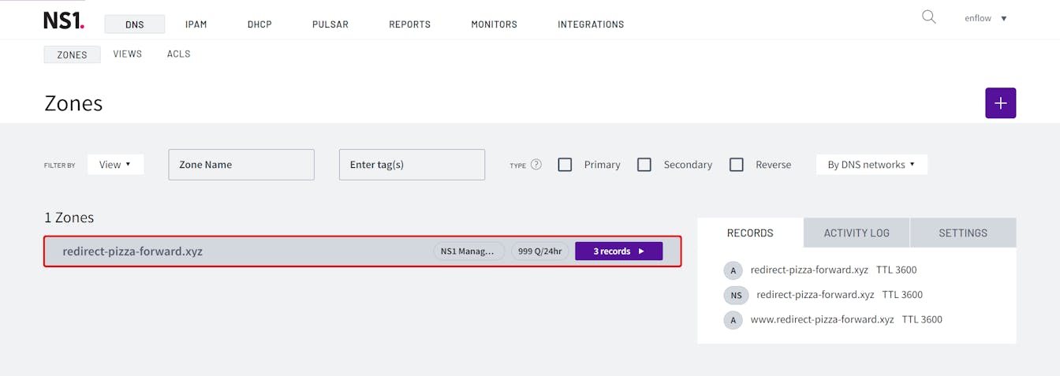The height and width of the screenshot is (376, 1060).
Task: Enable the Primary type checkbox
Action: (565, 165)
